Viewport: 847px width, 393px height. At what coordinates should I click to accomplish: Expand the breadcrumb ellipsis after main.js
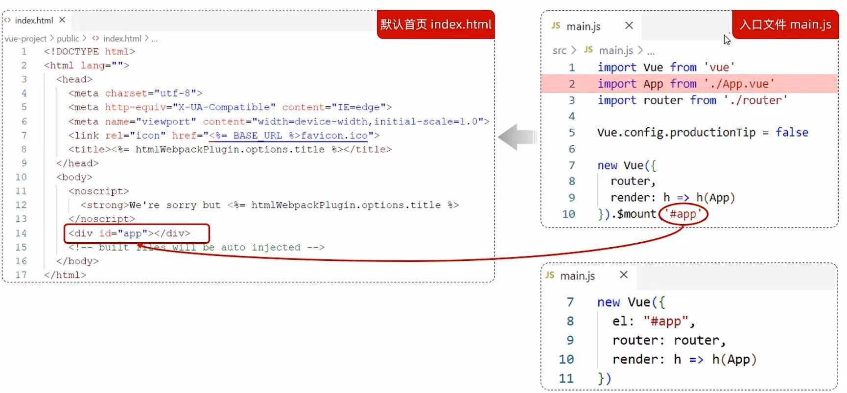click(651, 51)
